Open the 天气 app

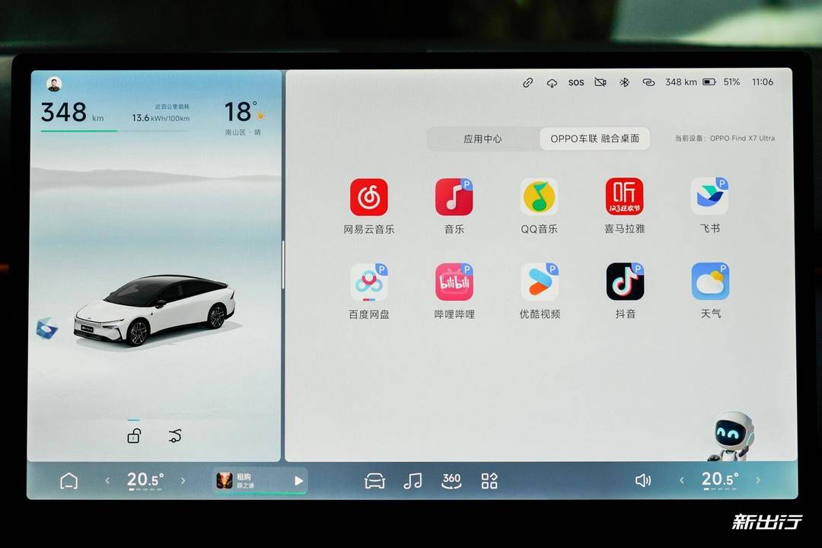pyautogui.click(x=710, y=282)
